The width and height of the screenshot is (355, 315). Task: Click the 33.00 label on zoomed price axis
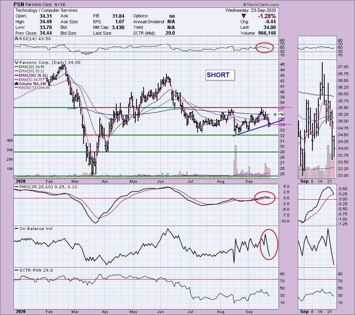tap(343, 176)
